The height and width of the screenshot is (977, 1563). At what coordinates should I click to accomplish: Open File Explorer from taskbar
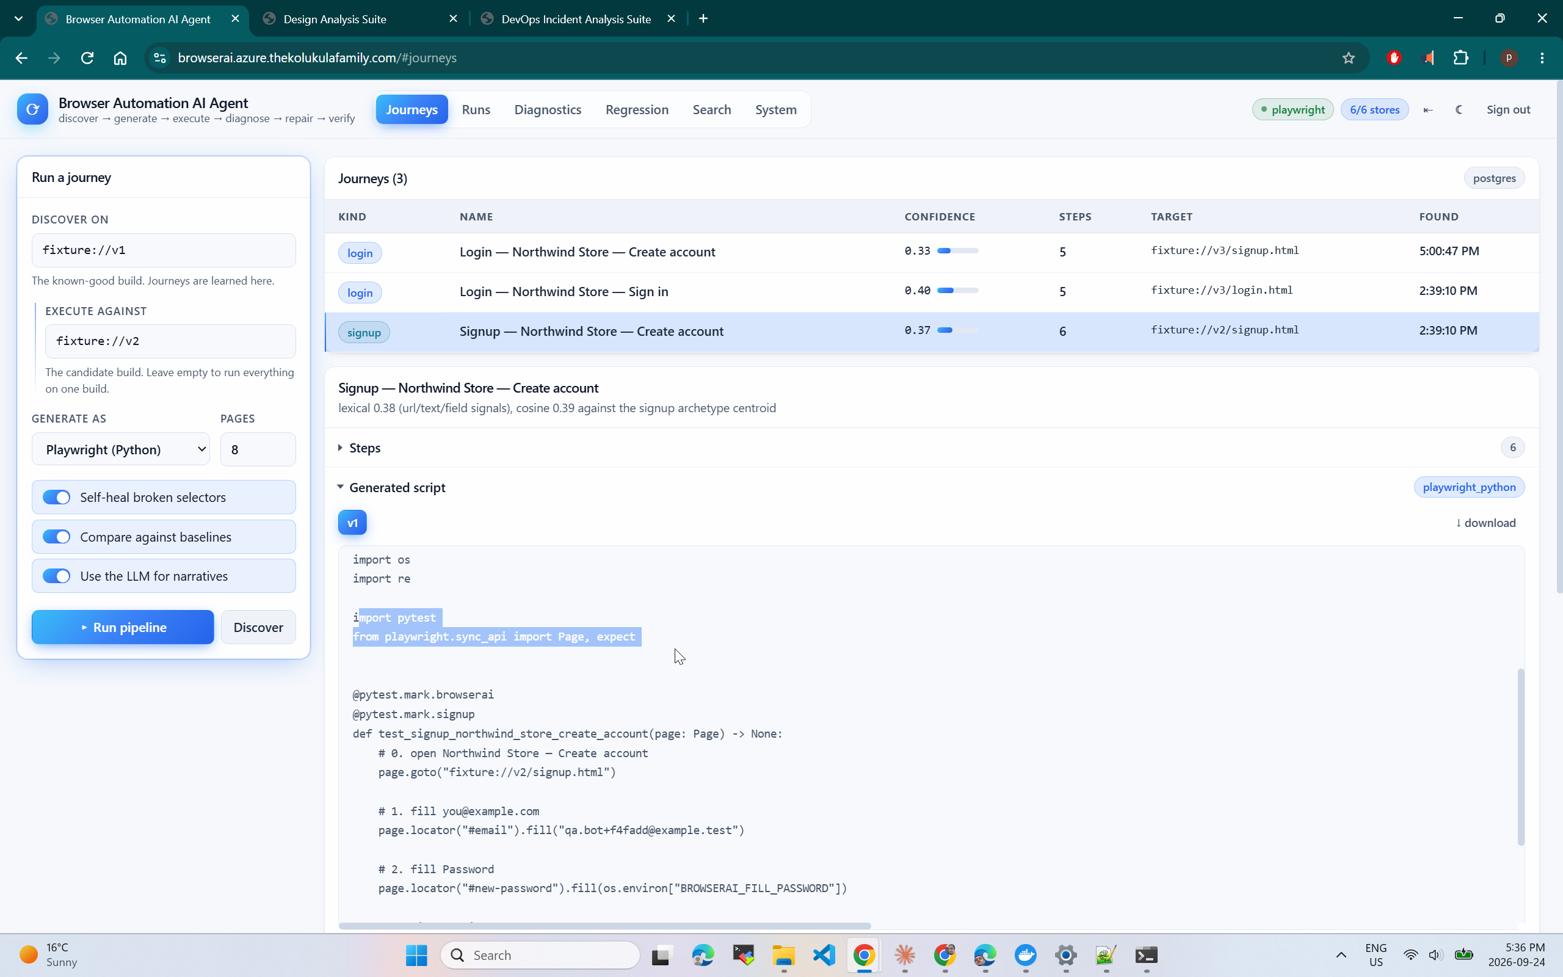(x=783, y=955)
